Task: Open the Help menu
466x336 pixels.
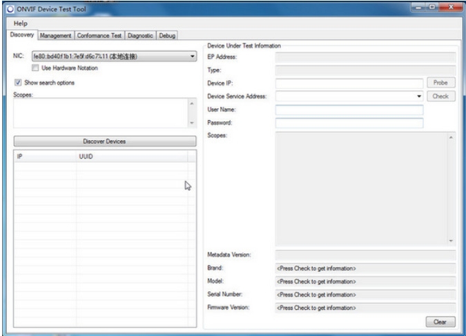Action: (21, 23)
